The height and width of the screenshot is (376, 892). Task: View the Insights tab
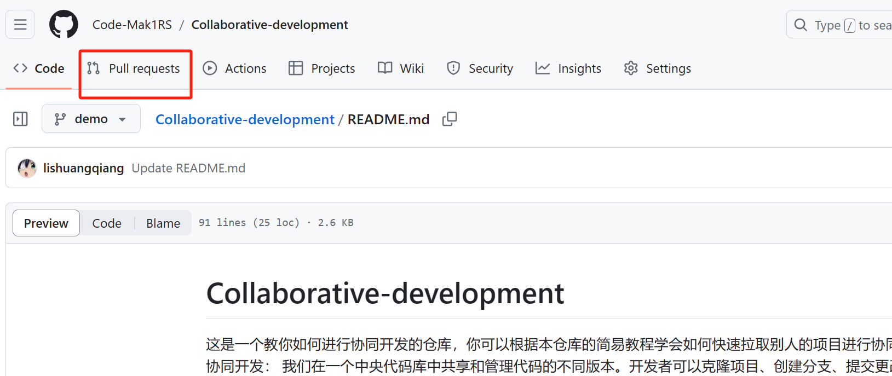point(568,68)
